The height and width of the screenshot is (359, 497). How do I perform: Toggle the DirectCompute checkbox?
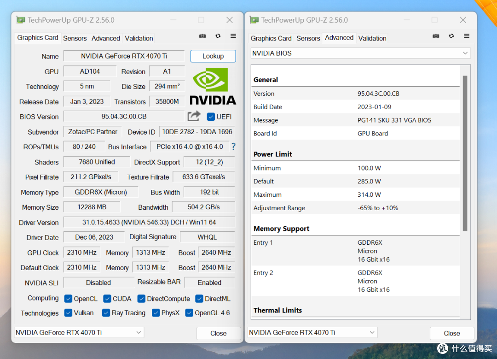[141, 299]
